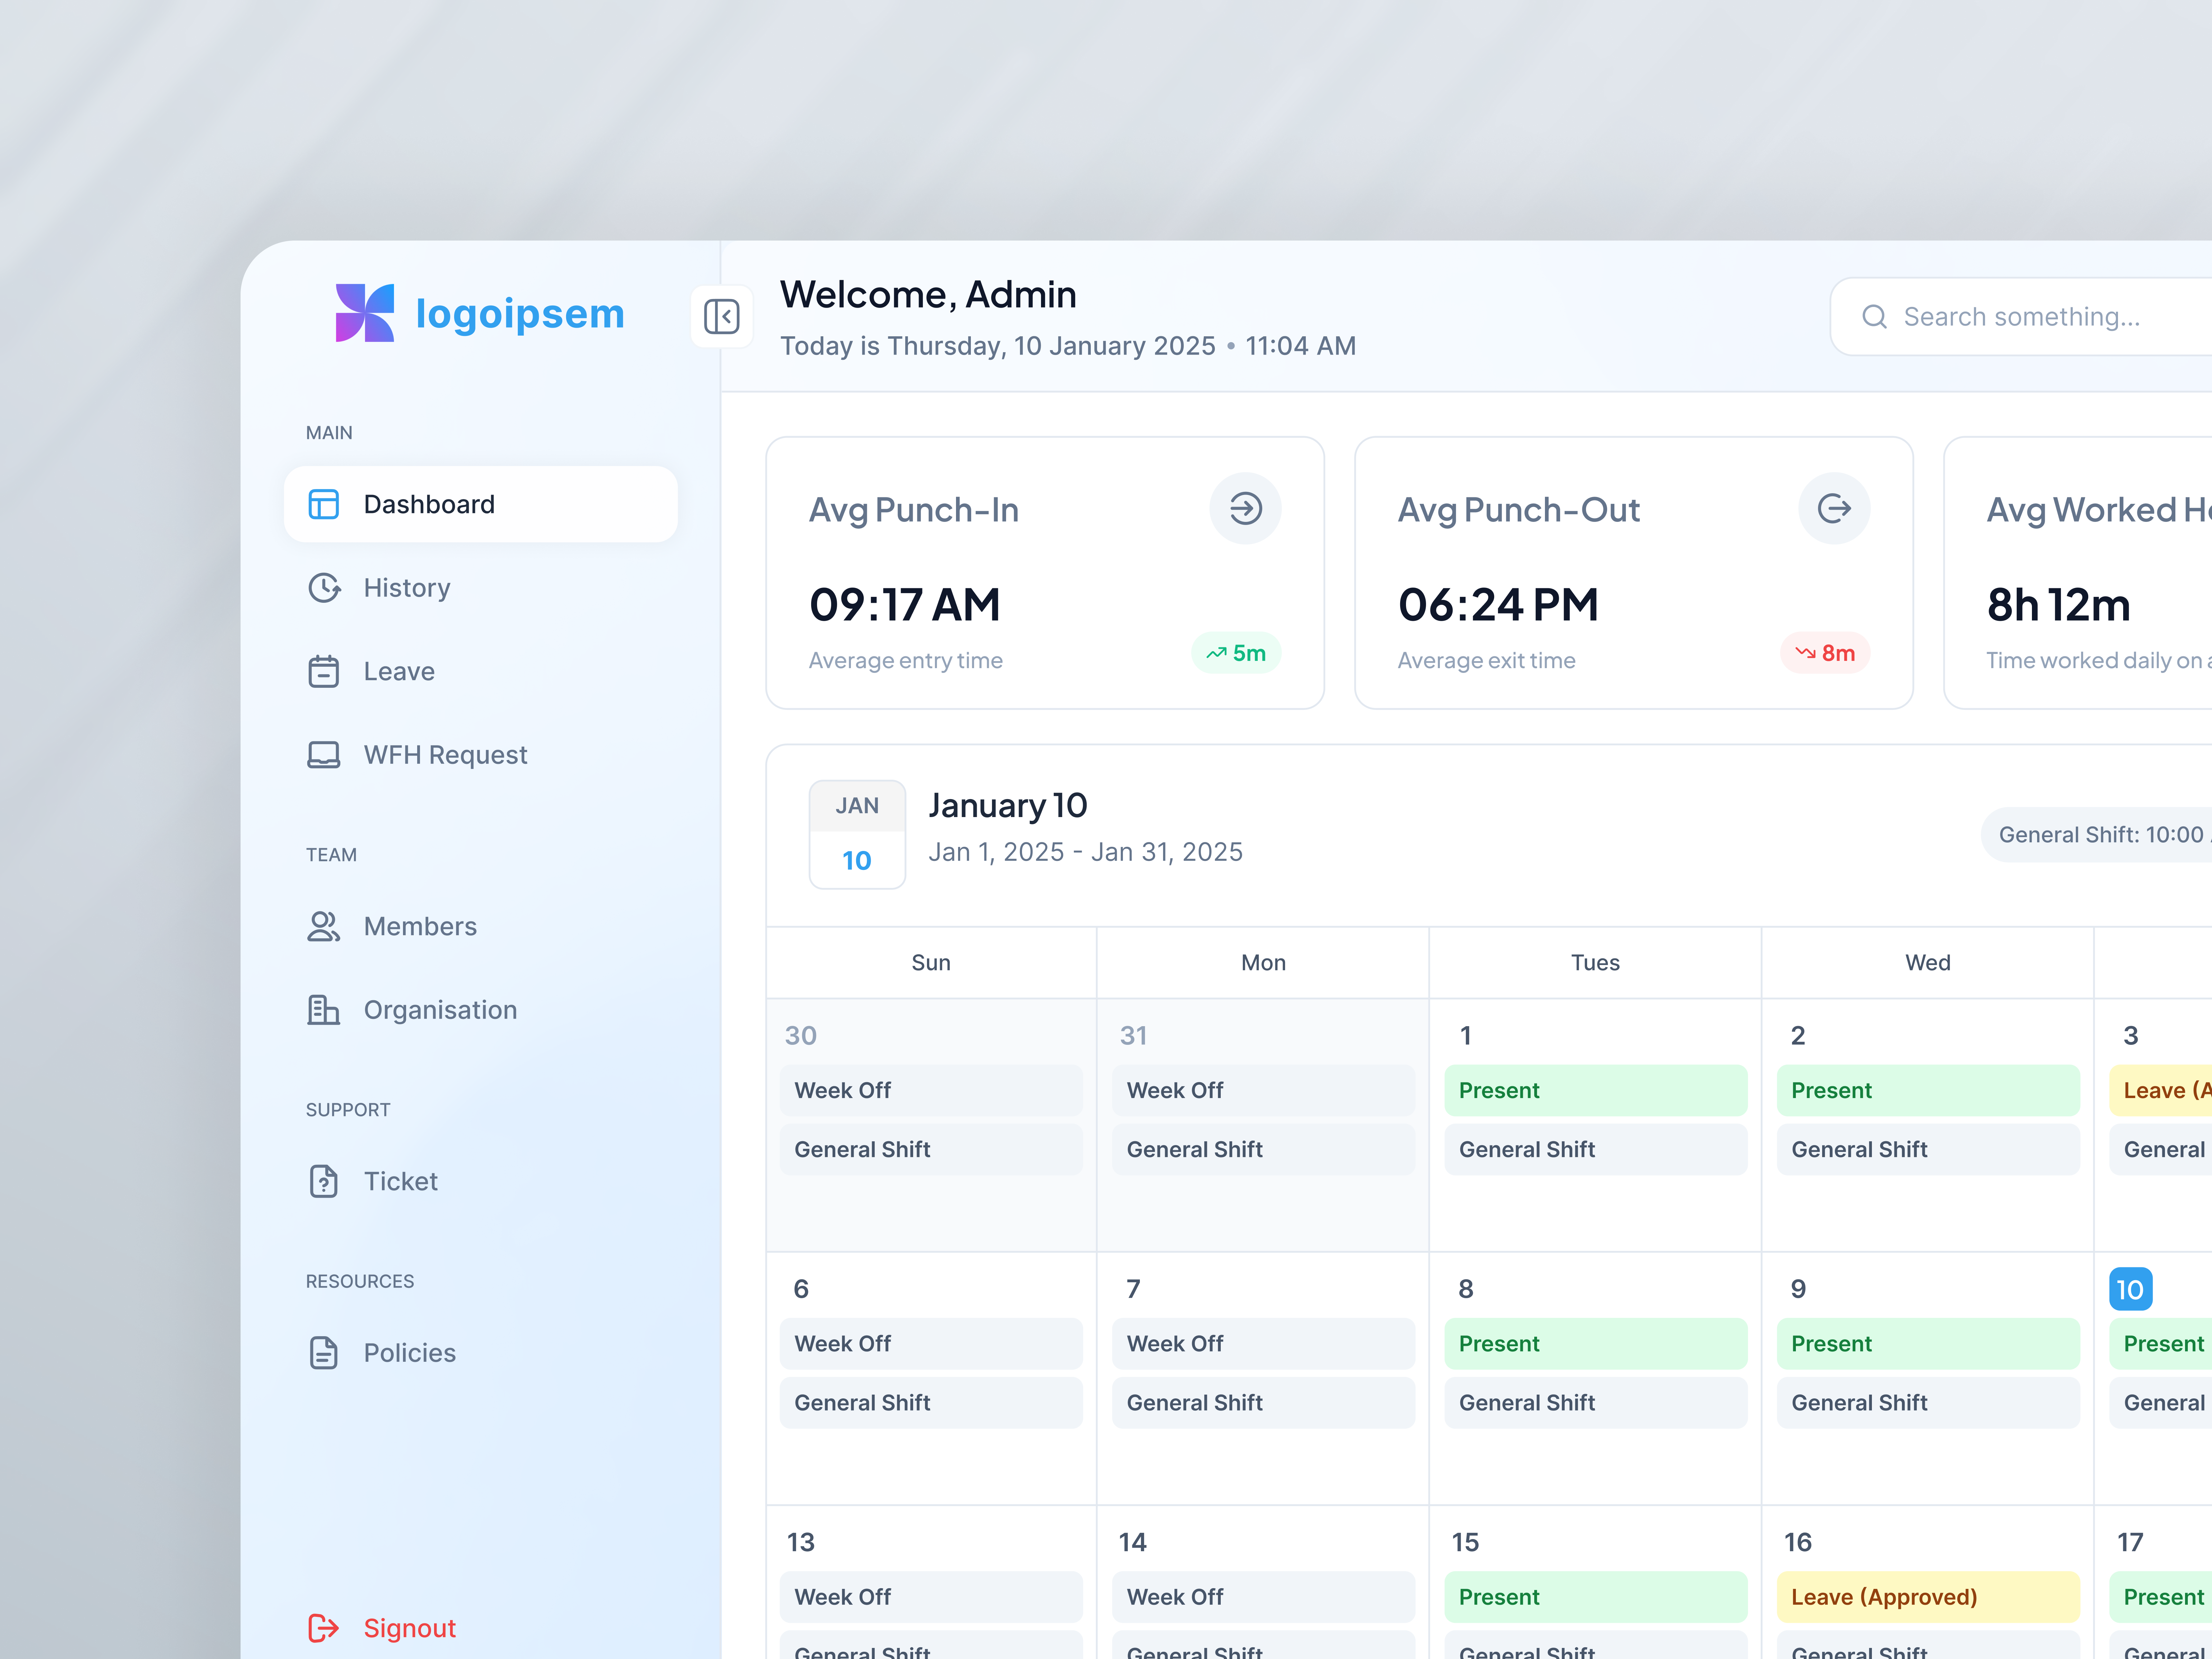Click the Ticket document icon
This screenshot has height=1659, width=2212.
pyautogui.click(x=323, y=1181)
